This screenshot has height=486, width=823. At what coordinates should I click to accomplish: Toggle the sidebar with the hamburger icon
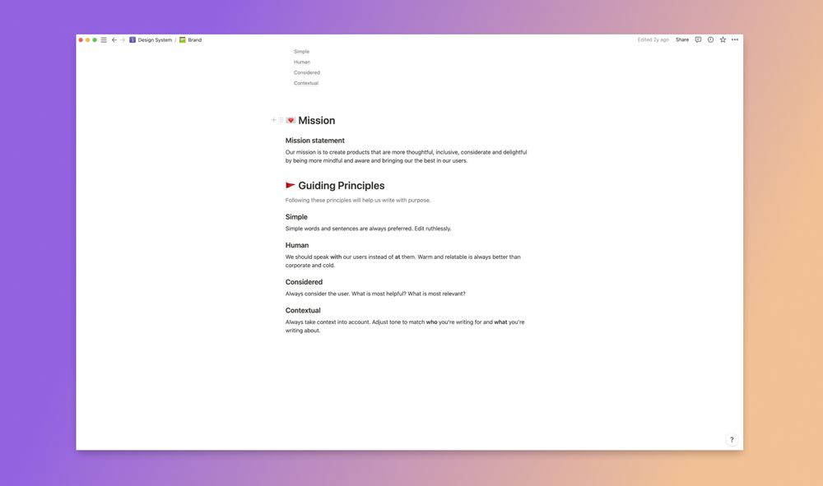pyautogui.click(x=102, y=38)
